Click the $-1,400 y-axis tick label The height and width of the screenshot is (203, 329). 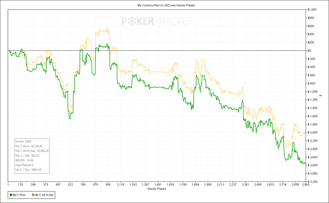click(313, 108)
